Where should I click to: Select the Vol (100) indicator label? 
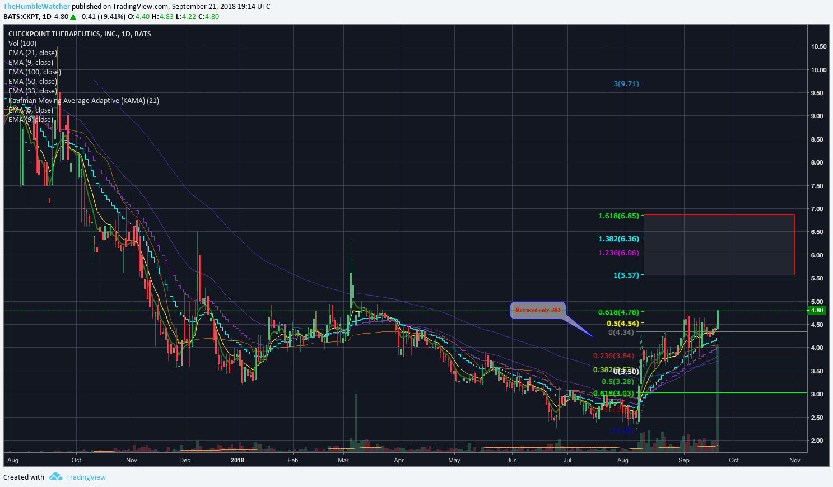(x=22, y=44)
